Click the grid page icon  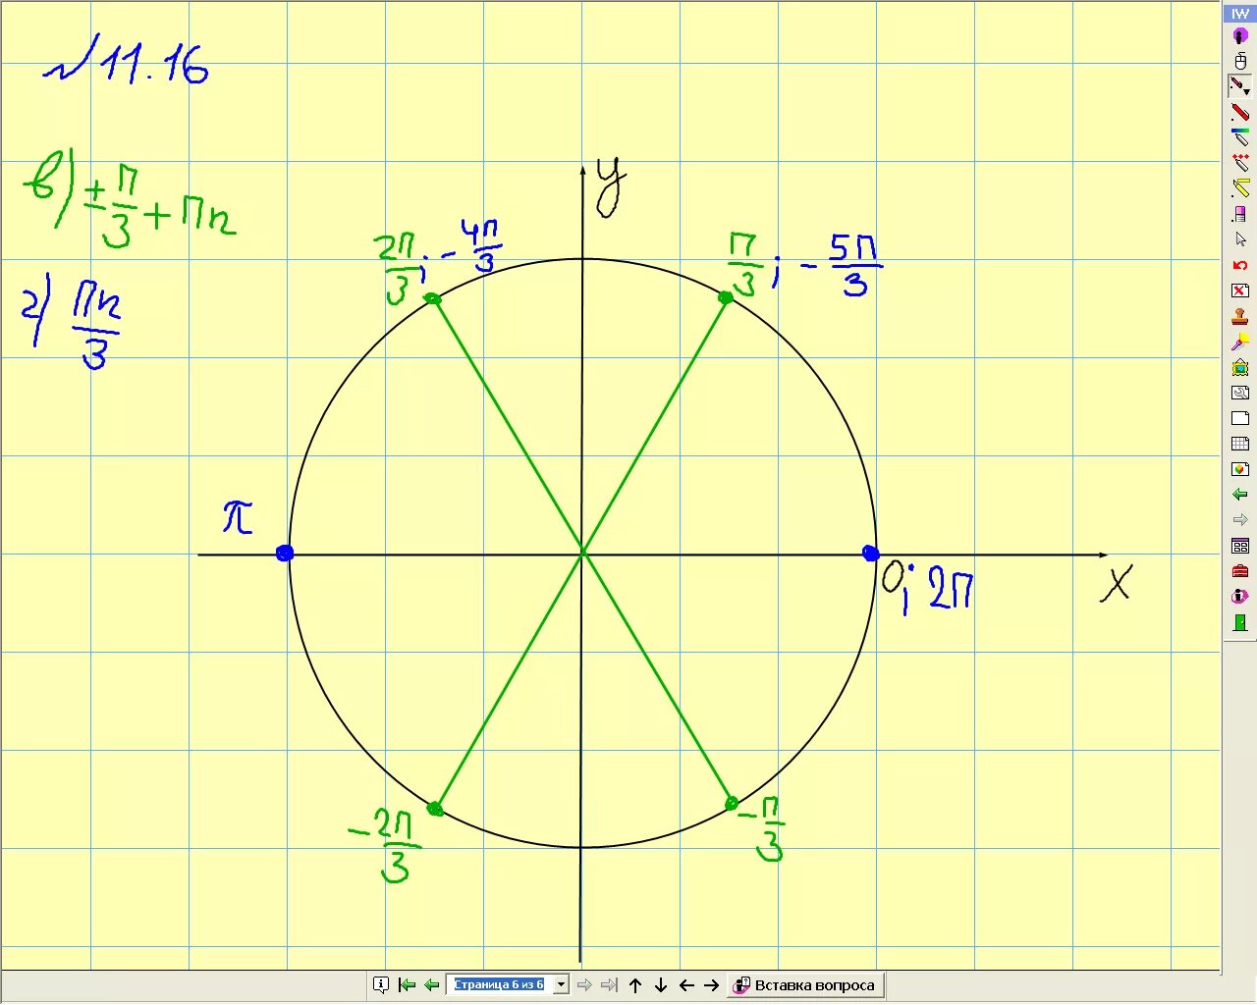(x=1240, y=444)
